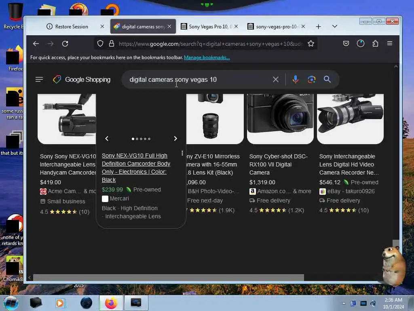This screenshot has width=414, height=311.
Task: Click the $419.00 price
Action: (51, 182)
